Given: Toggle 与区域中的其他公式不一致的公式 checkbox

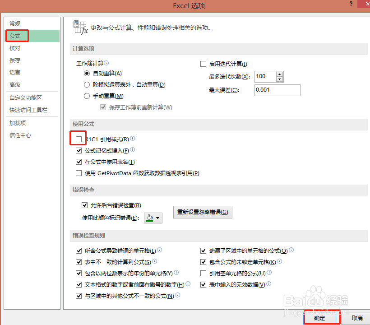Looking at the screenshot, I should coord(79,296).
